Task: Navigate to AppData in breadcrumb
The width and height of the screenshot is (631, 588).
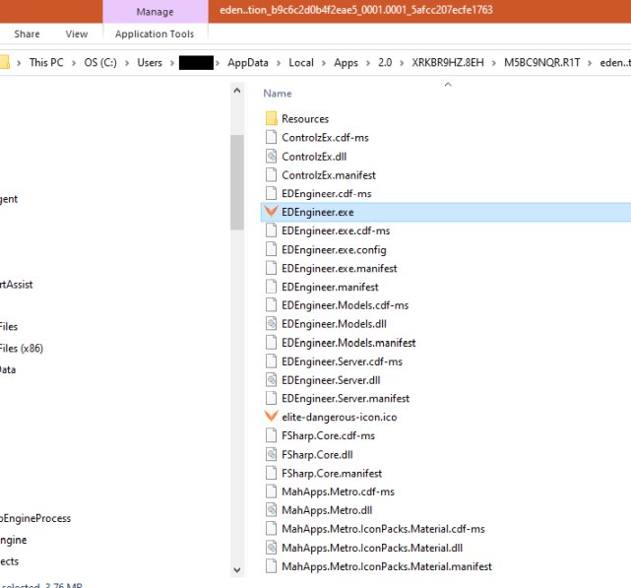Action: 248,62
